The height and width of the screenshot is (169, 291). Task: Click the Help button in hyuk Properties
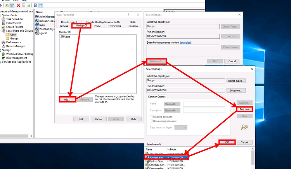point(133,119)
